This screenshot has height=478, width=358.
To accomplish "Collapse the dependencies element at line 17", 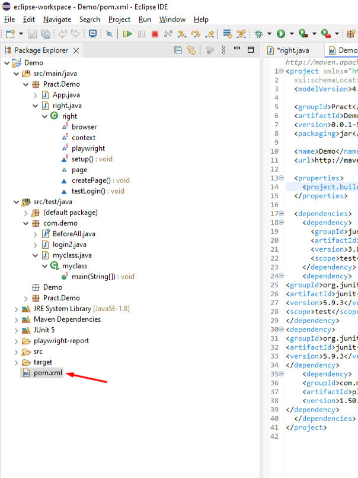I will coord(282,213).
